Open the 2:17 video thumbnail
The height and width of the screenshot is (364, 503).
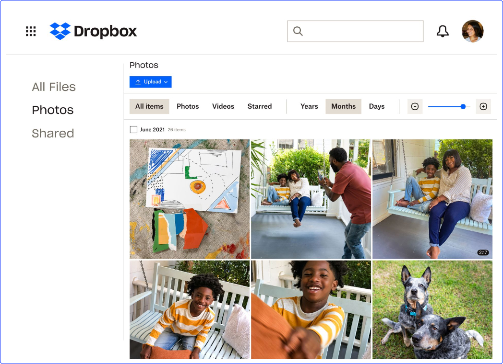[432, 199]
